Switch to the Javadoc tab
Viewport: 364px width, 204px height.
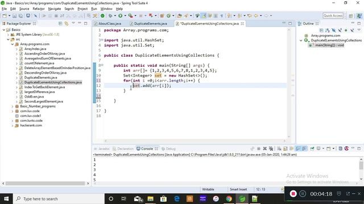pyautogui.click(x=102, y=148)
